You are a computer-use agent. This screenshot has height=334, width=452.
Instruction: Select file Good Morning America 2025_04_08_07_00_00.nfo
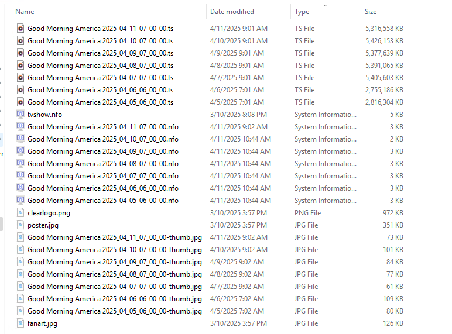[103, 164]
